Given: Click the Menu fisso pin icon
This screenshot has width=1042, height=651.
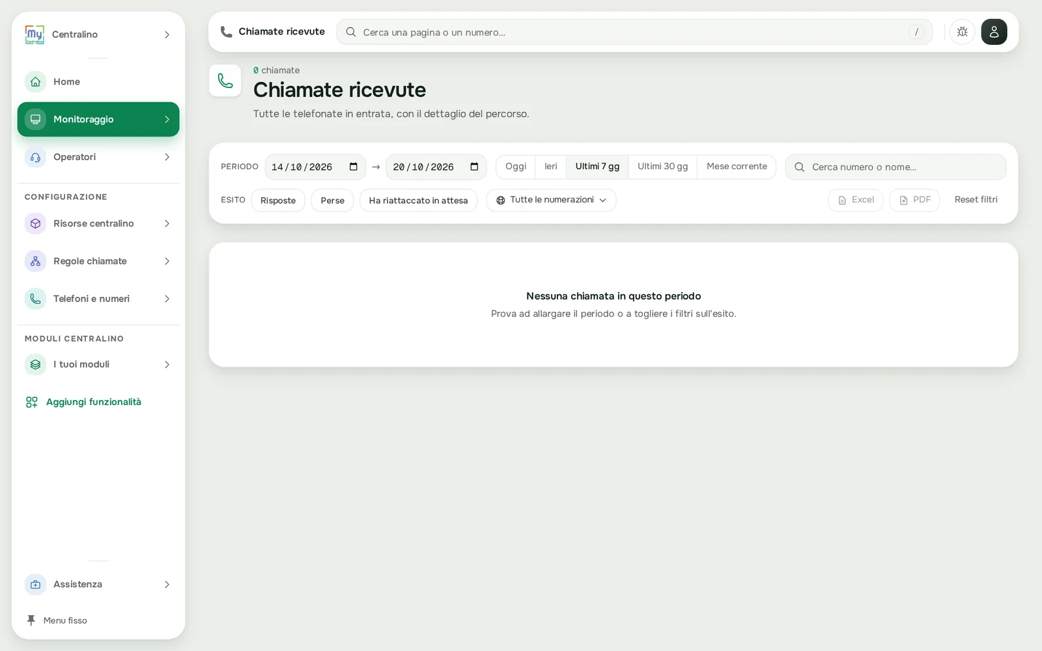Looking at the screenshot, I should click(x=31, y=620).
